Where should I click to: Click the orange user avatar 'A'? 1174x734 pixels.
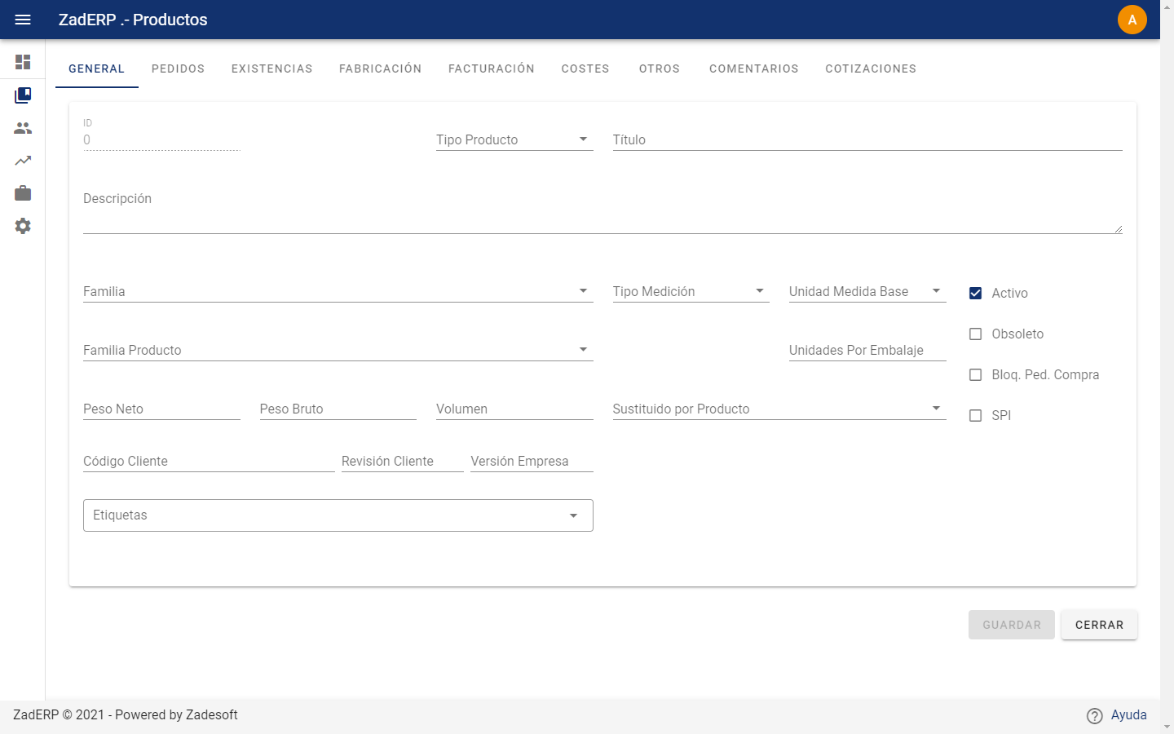[x=1132, y=20]
